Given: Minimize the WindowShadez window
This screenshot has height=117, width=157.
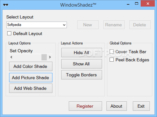Looking at the screenshot, I should tap(128, 4).
